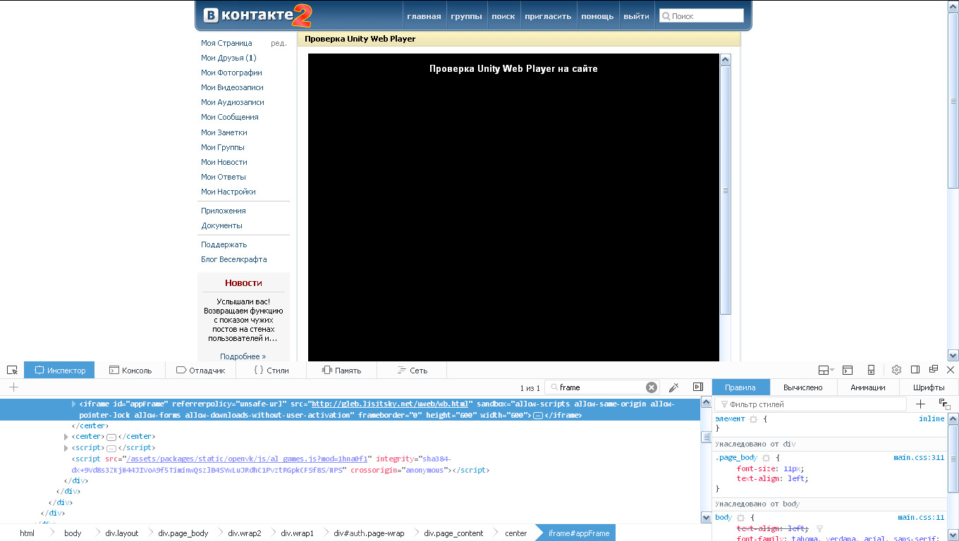Click пригласить in the header navigation
The width and height of the screenshot is (959, 541).
(x=548, y=16)
